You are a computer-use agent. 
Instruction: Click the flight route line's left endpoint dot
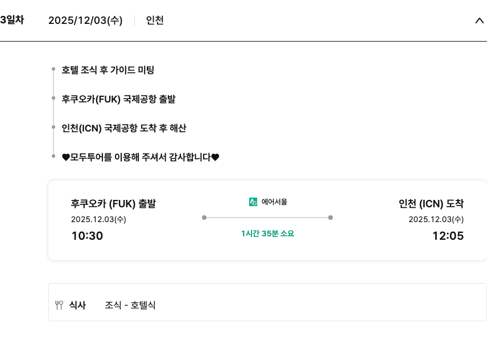[204, 218]
